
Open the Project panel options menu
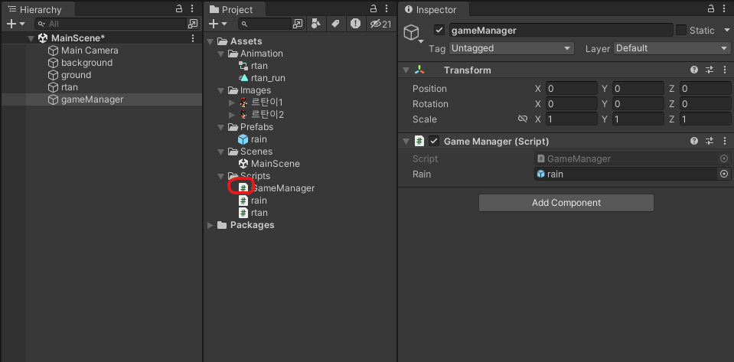click(387, 8)
